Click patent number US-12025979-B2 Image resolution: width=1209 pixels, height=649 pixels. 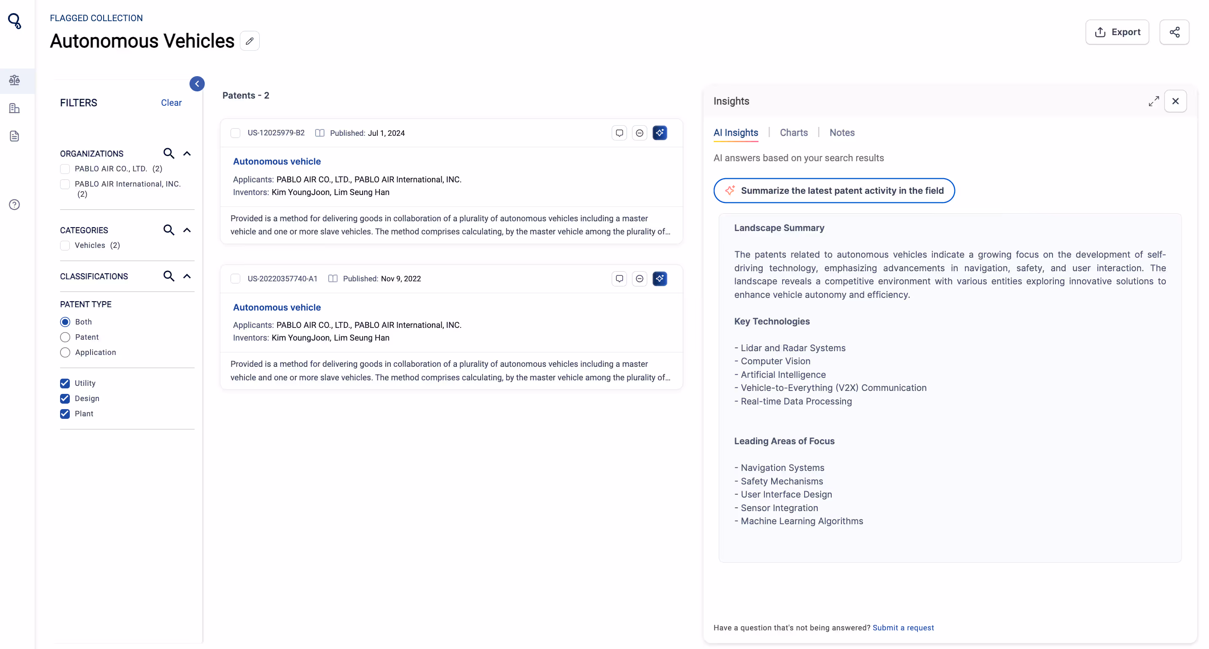tap(276, 133)
